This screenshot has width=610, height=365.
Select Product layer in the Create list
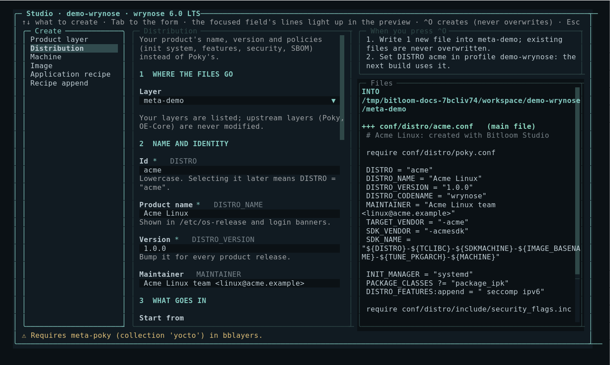pos(74,40)
